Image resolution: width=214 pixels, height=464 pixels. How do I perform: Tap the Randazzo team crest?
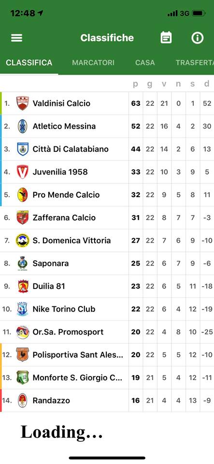pos(23,400)
